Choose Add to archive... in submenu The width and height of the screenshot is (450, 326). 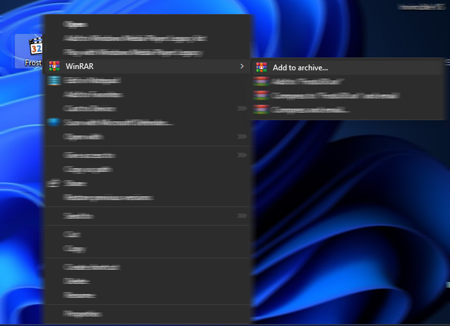[x=346, y=68]
